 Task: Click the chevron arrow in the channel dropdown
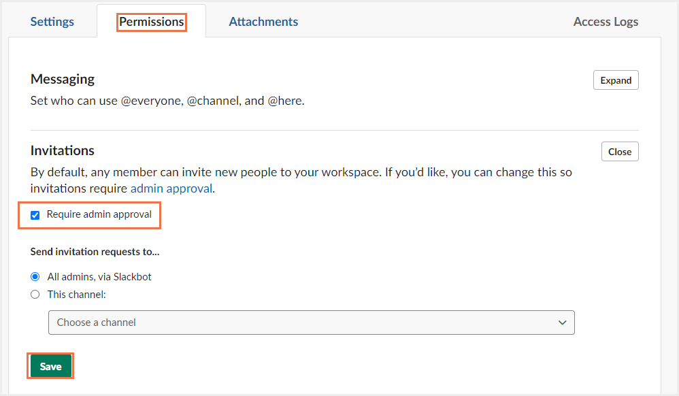click(562, 323)
